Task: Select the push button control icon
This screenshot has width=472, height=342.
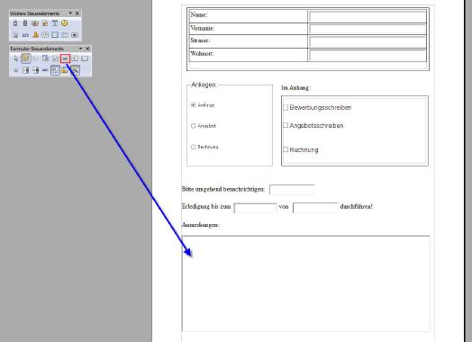Action: (85, 58)
